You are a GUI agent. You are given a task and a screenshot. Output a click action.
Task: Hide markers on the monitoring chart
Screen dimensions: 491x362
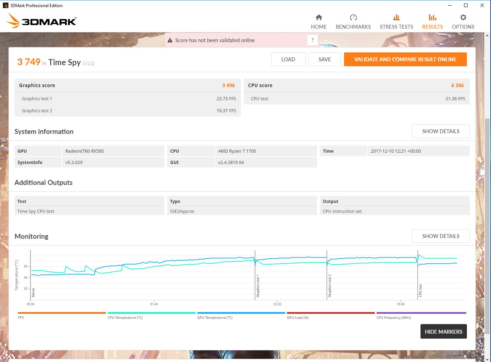pyautogui.click(x=443, y=332)
